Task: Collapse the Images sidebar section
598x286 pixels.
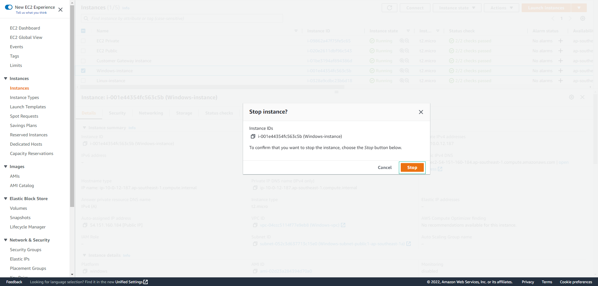Action: 6,166
